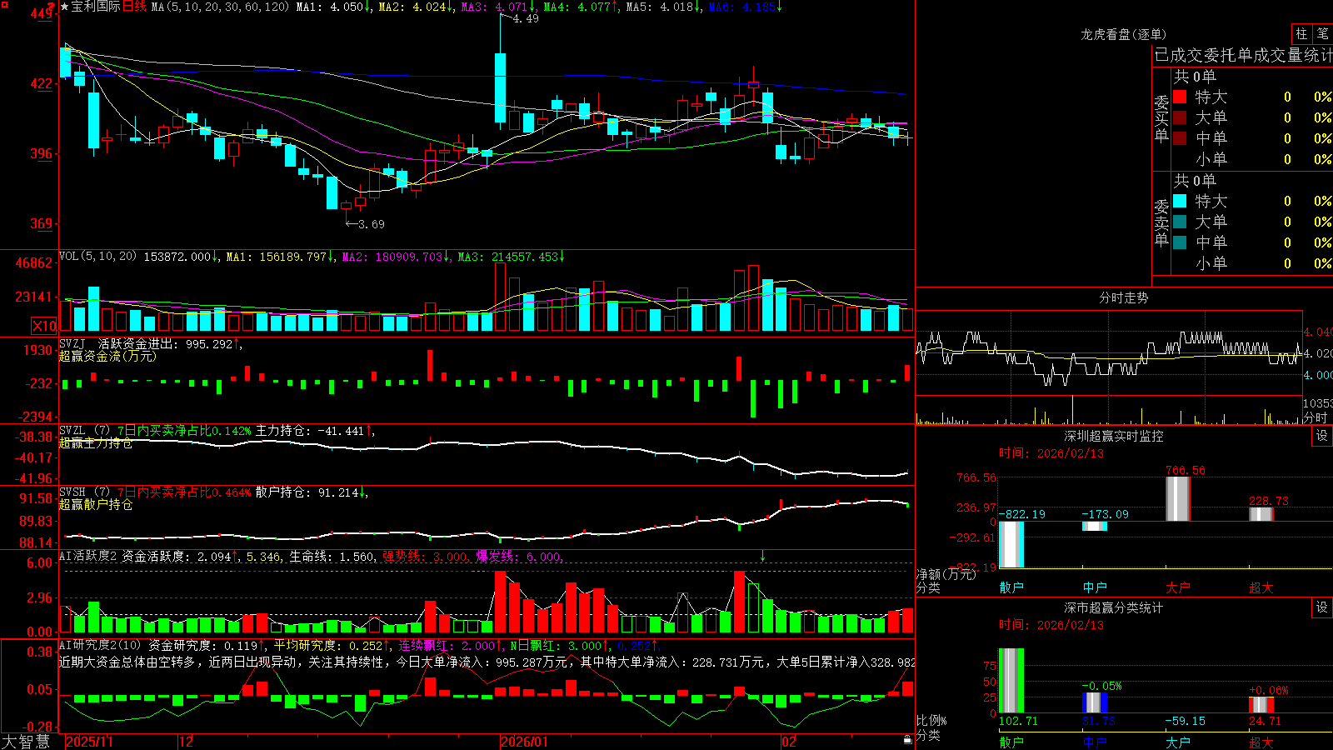Click the 宝利国际 stock name

point(96,7)
